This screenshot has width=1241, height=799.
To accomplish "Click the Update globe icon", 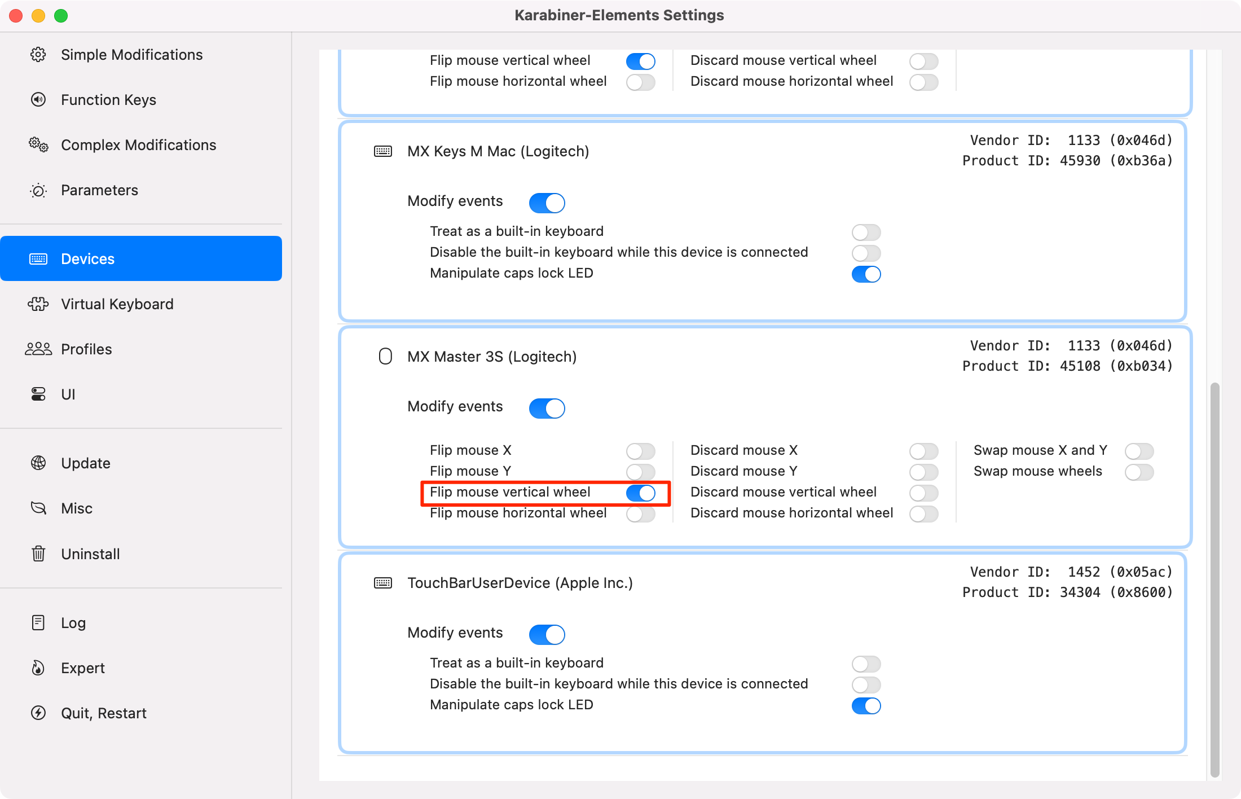I will point(38,463).
